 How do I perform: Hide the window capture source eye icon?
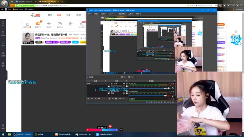point(124,83)
